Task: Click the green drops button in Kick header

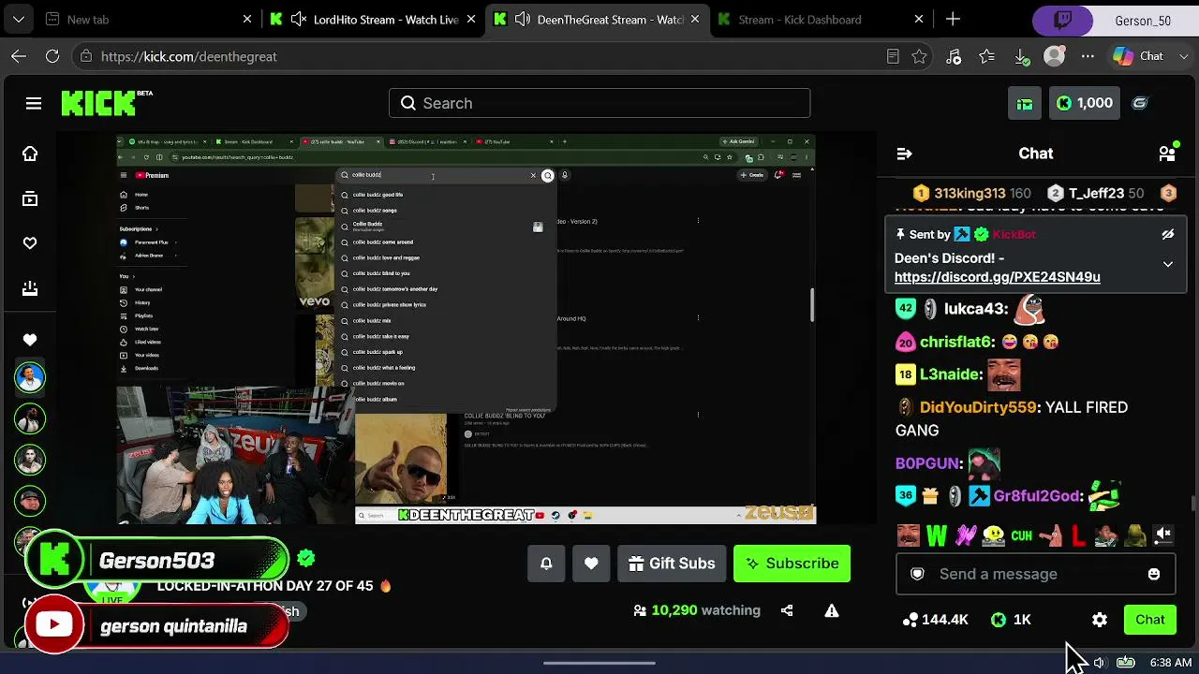Action: click(x=1025, y=103)
